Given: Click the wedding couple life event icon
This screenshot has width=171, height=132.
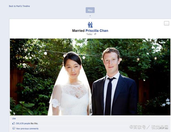Looking at the screenshot, I should point(90,25).
